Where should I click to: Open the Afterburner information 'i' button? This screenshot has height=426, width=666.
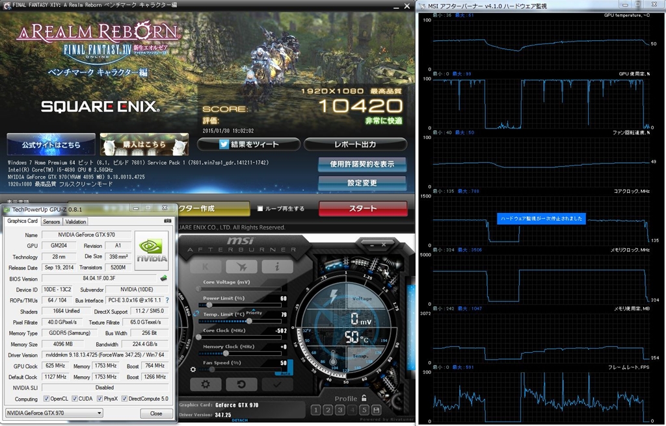(277, 266)
